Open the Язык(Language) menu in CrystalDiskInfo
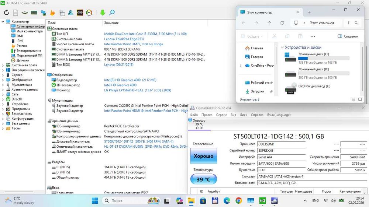This screenshot has height=207, width=369. pos(279,115)
